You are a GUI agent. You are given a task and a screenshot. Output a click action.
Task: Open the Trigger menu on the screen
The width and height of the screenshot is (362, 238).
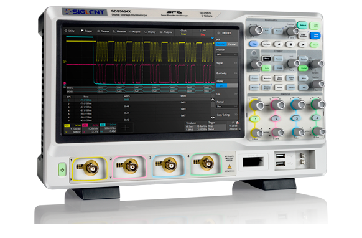point(86,31)
